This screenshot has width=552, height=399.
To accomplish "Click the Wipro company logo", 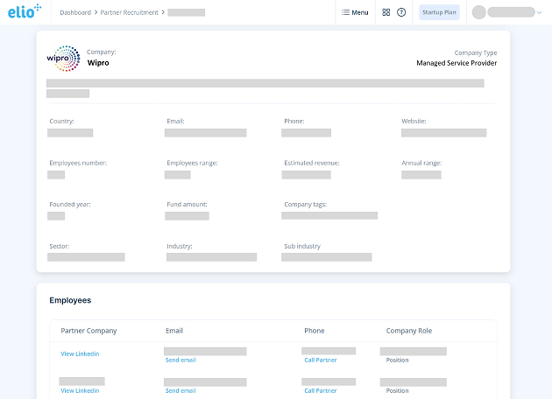I will pyautogui.click(x=64, y=59).
